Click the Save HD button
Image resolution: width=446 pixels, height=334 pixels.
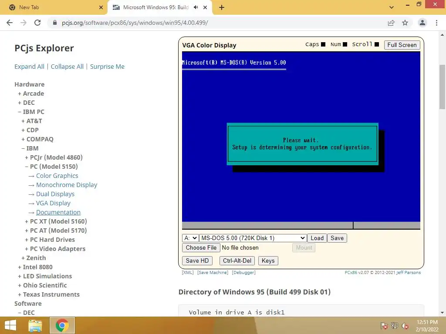pos(197,261)
